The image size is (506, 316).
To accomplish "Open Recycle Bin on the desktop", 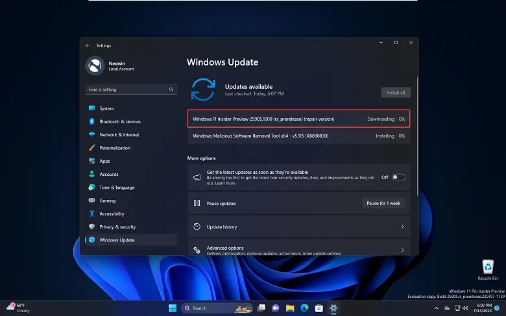I will [x=488, y=270].
